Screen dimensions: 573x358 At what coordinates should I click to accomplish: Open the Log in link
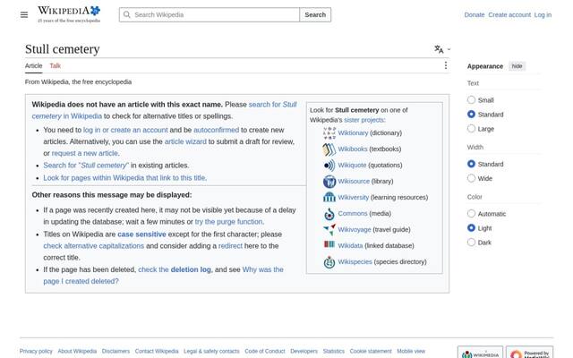point(543,14)
